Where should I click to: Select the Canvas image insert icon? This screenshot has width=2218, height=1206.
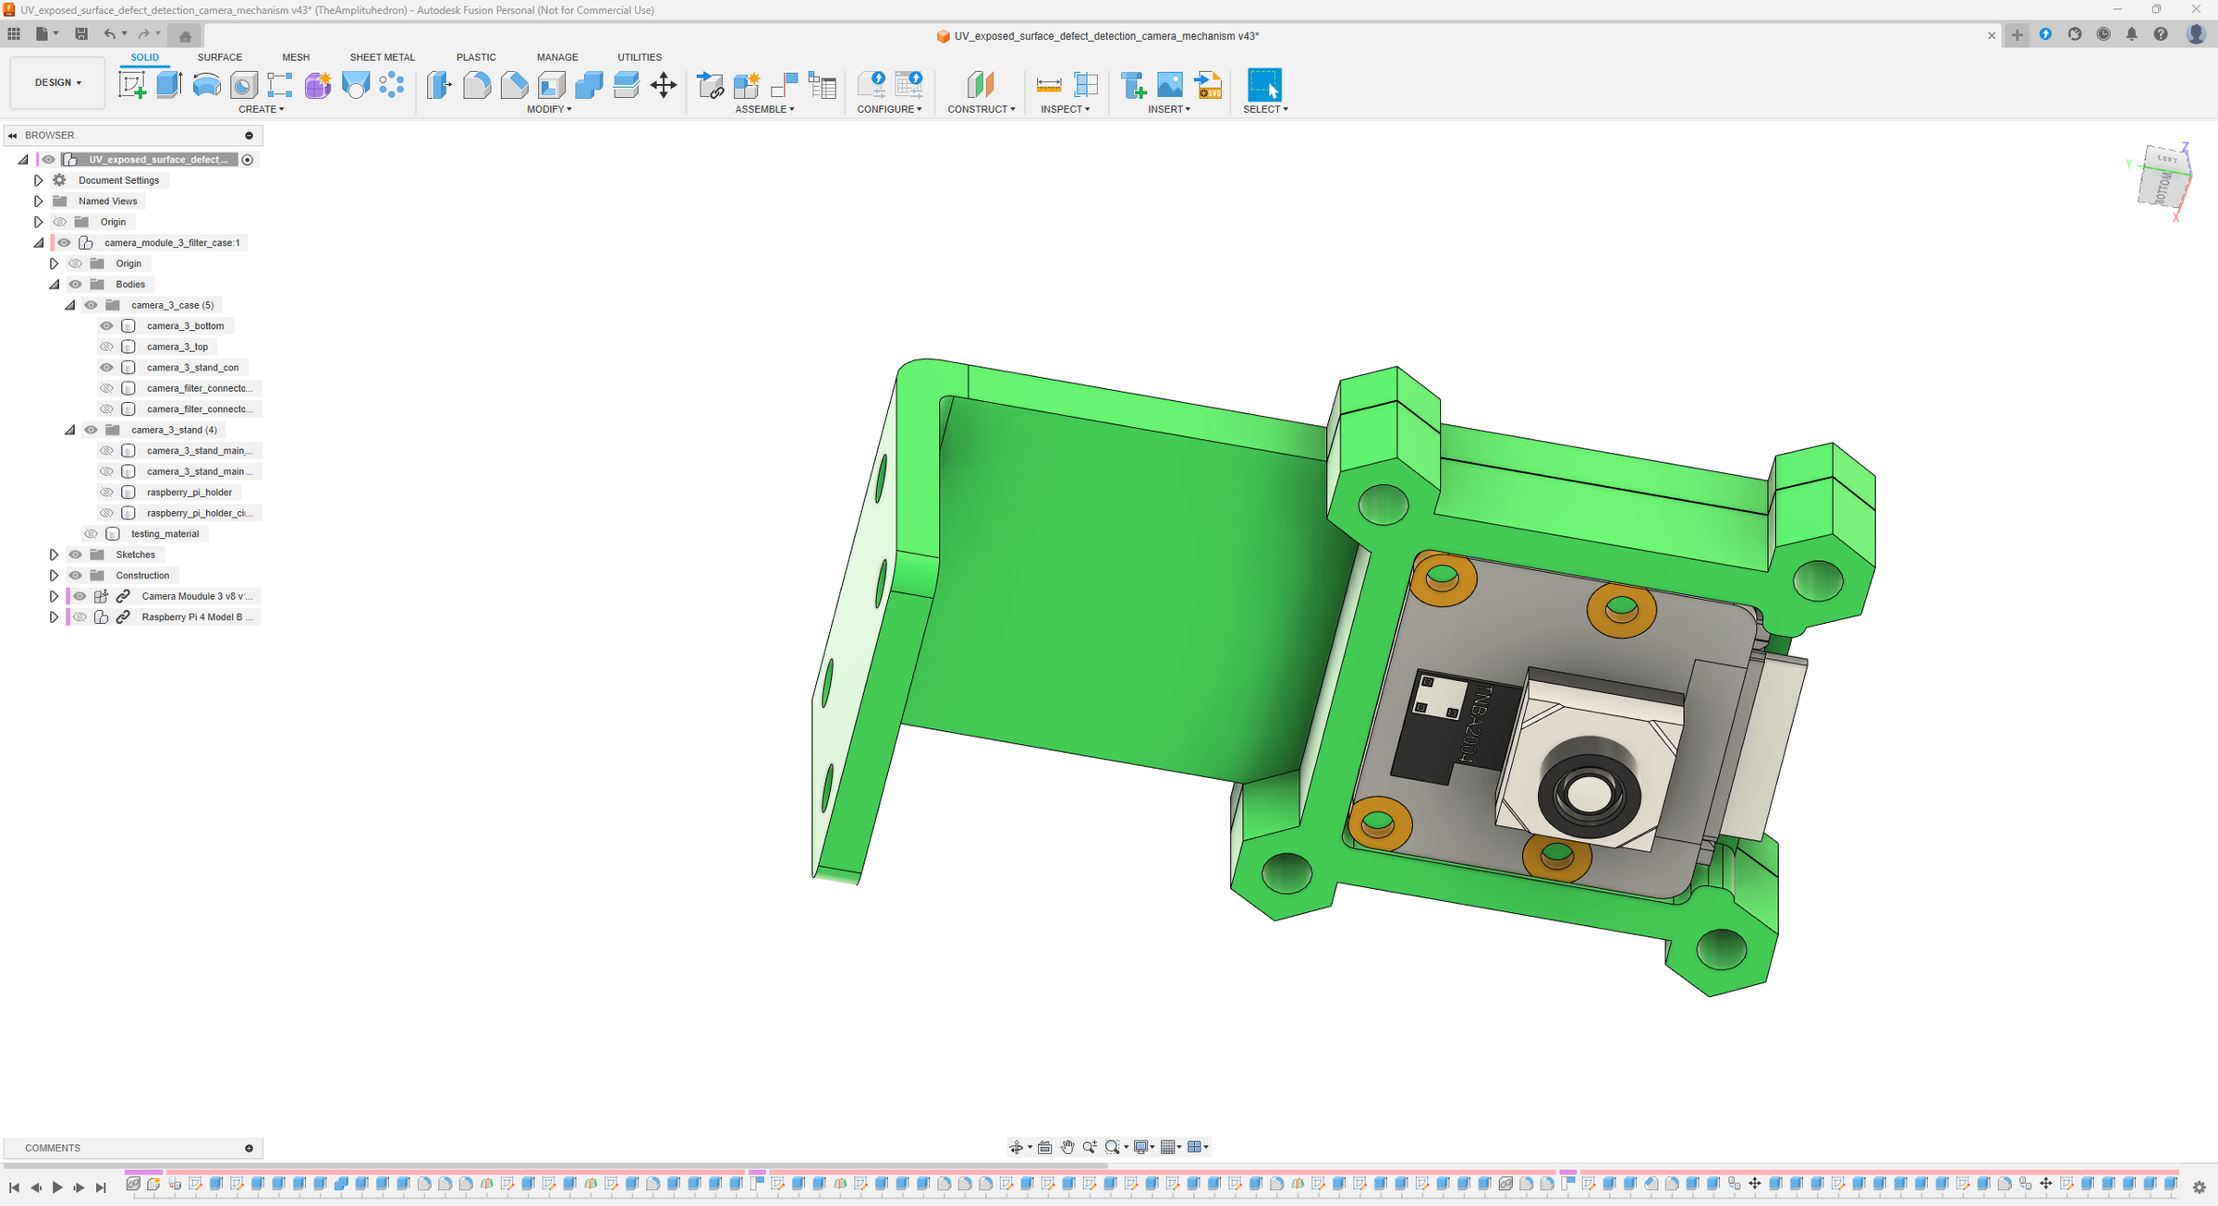1170,85
